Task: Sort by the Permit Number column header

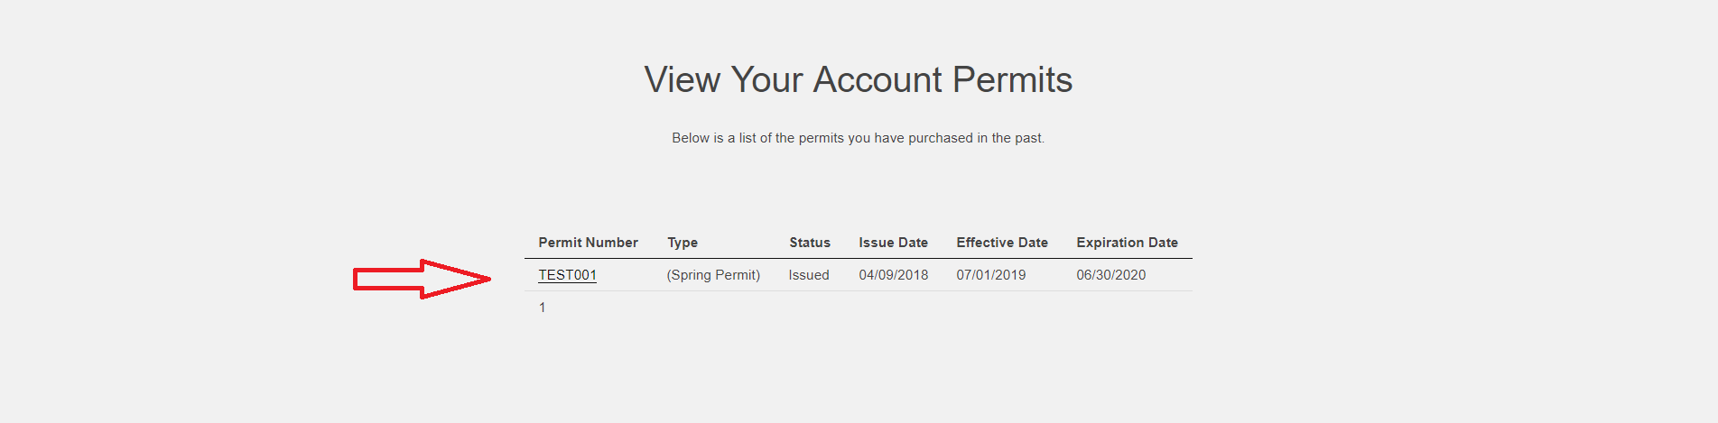Action: click(x=588, y=243)
